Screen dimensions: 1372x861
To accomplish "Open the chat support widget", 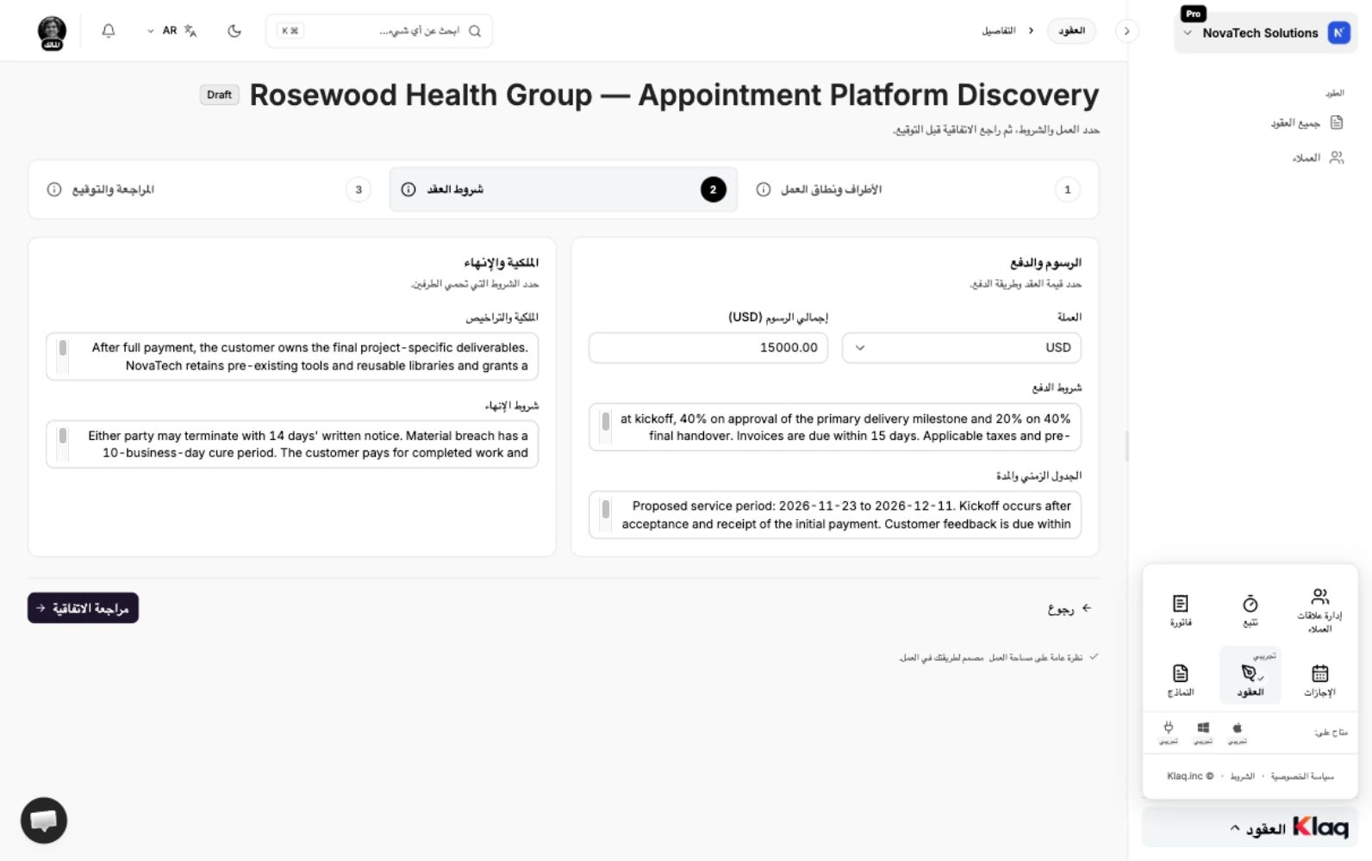I will tap(44, 821).
